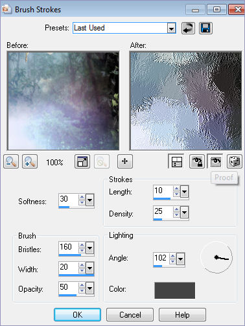Click the zoom out magnifier icon
This screenshot has width=245, height=326.
point(11,161)
